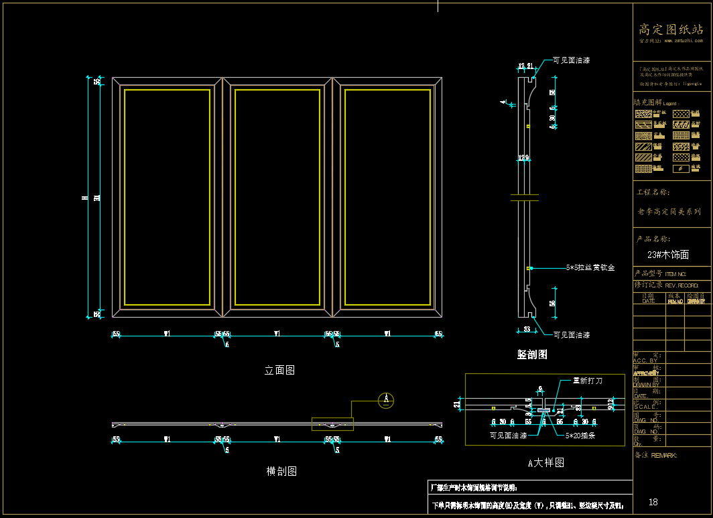Select the 竖剖图 title text
Image resolution: width=713 pixels, height=518 pixels.
tap(532, 354)
